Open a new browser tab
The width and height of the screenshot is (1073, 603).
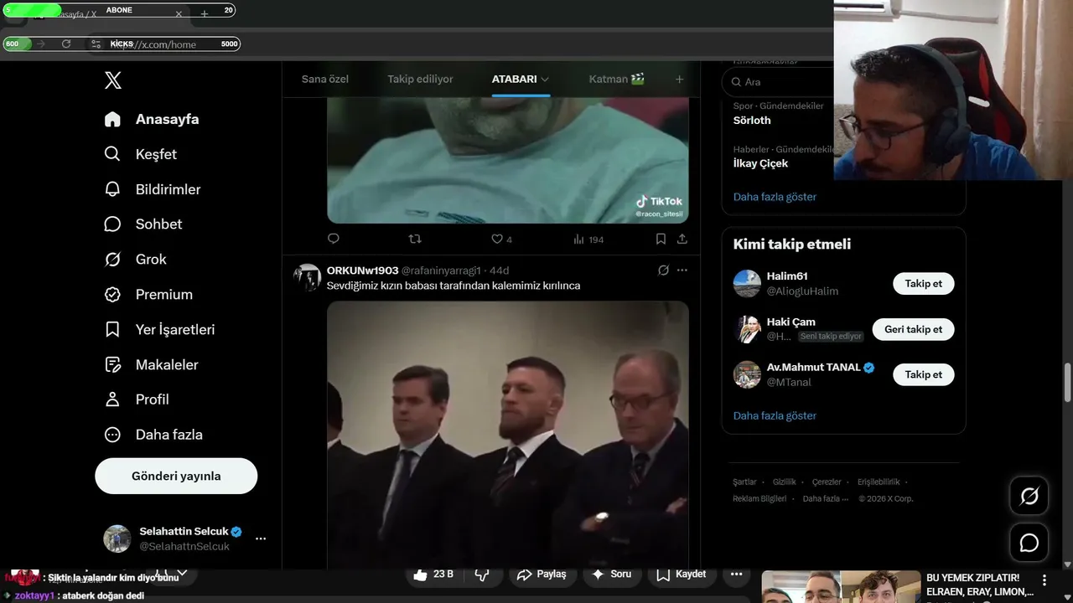tap(205, 13)
